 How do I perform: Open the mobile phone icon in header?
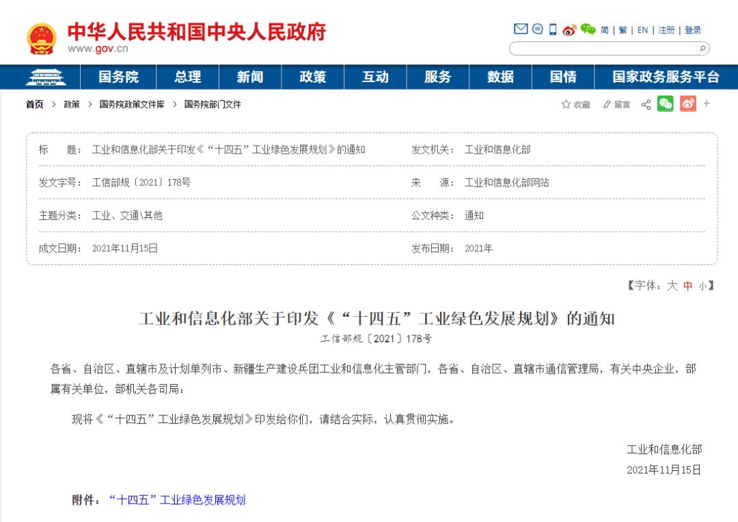[553, 29]
